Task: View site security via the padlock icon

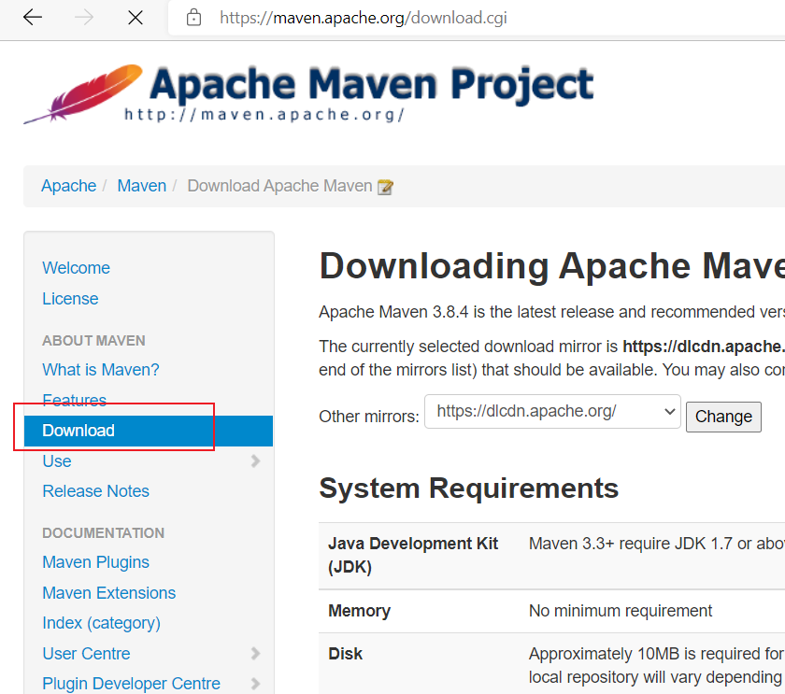Action: point(193,18)
